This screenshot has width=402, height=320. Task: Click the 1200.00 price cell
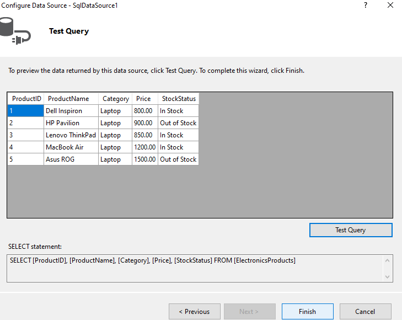tap(145, 147)
